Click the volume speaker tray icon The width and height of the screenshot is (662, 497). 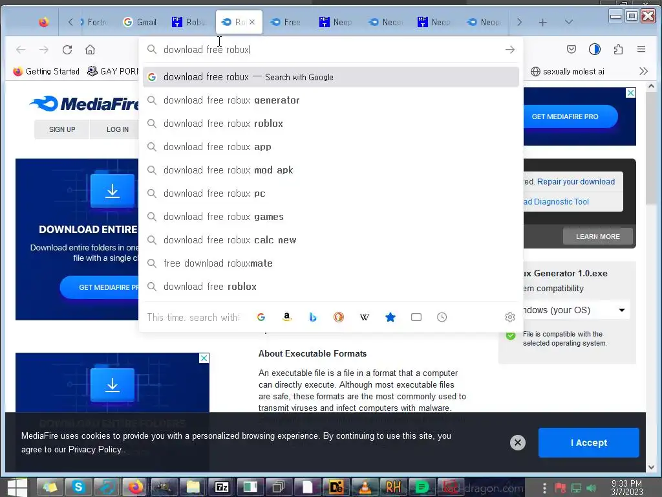point(591,488)
